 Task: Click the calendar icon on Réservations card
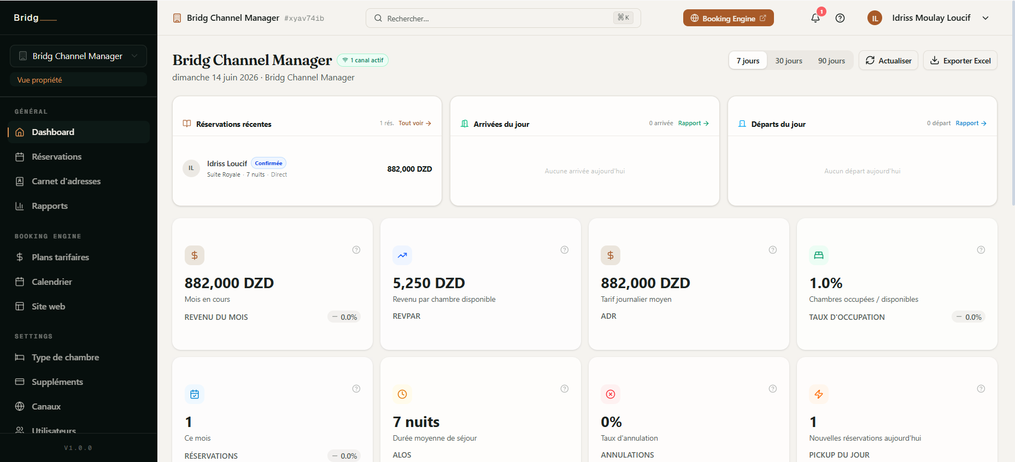[195, 394]
